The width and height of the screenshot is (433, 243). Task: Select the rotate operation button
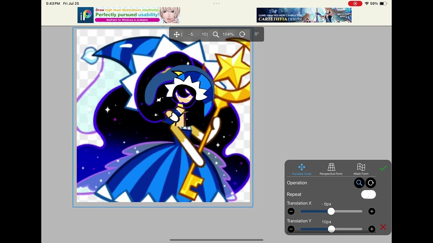pos(371,183)
